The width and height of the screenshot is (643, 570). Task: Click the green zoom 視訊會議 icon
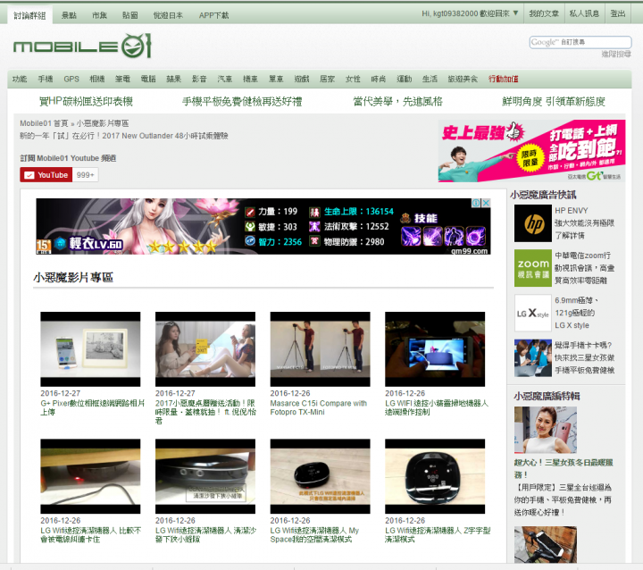(x=532, y=268)
